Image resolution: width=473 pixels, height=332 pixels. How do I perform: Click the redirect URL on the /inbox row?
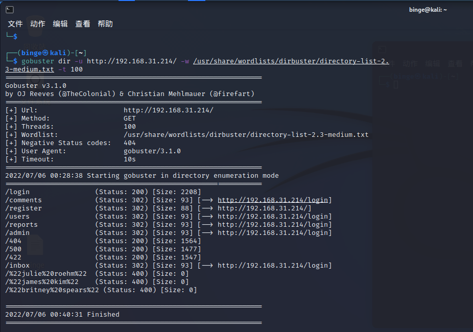[x=273, y=266]
